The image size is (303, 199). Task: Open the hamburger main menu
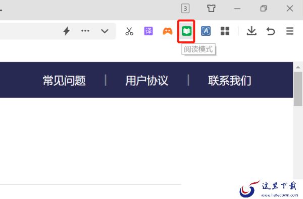coord(290,31)
